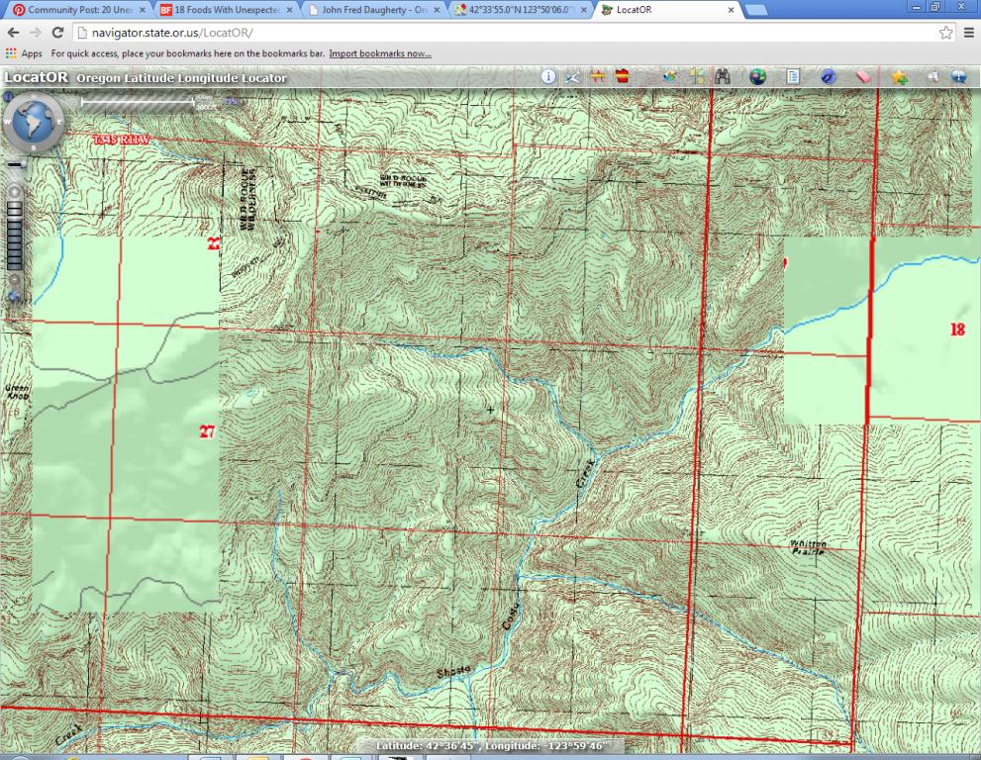Screen dimensions: 981x760
Task: Bookmark this page with the star icon
Action: (x=946, y=33)
